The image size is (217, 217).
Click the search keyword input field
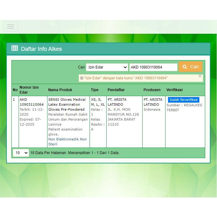153,67
